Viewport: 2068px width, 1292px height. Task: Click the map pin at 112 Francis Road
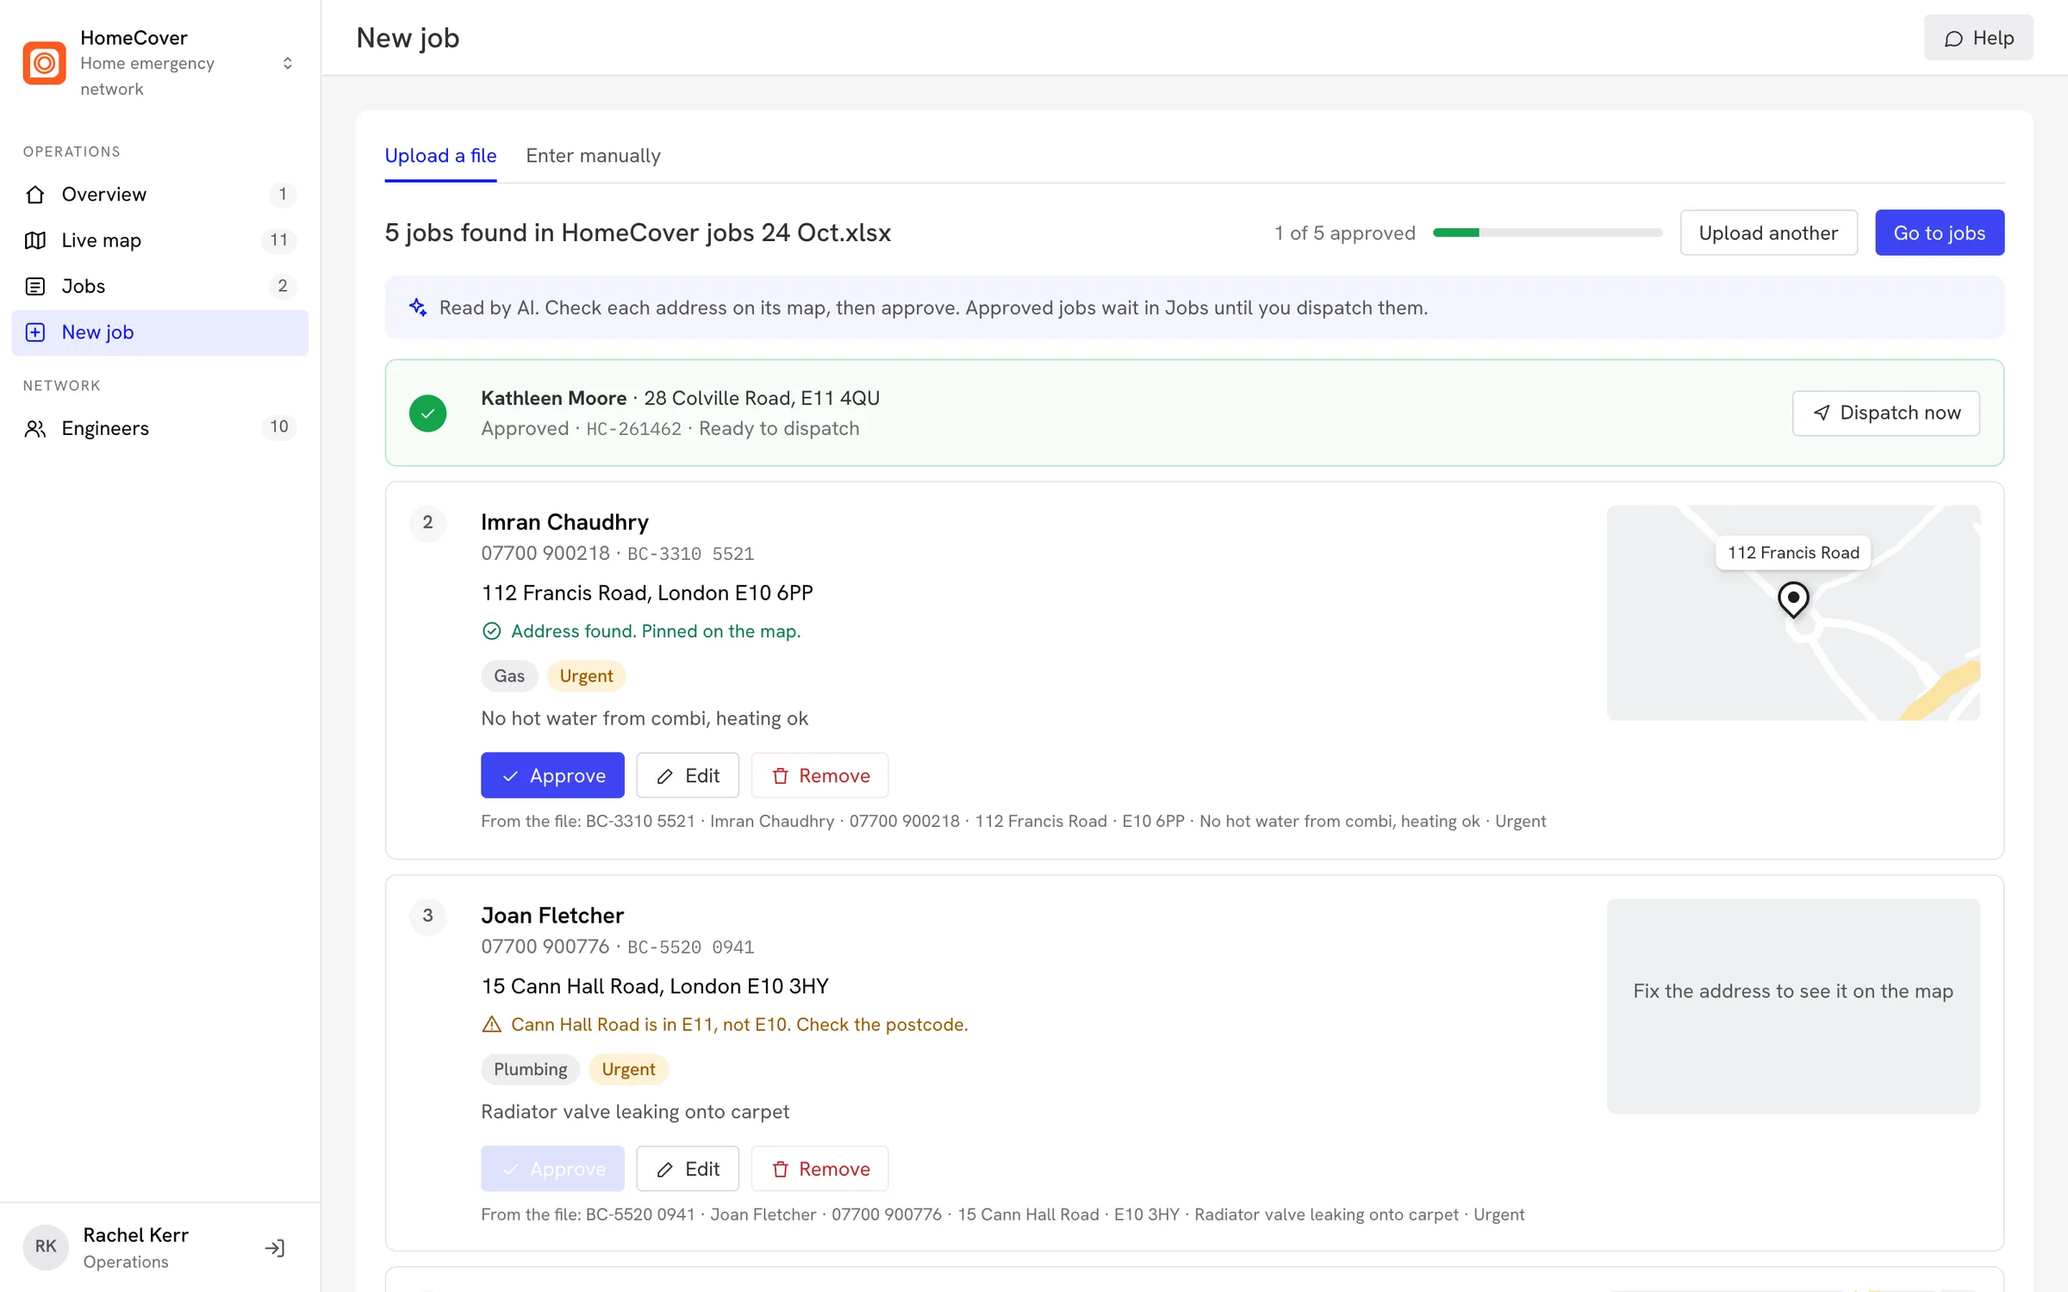pyautogui.click(x=1793, y=599)
